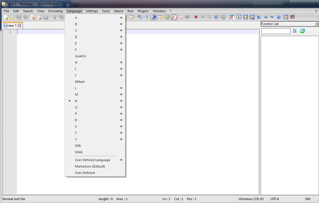Expand the V language submenu
Screen dimensions: 319x203
(x=95, y=139)
